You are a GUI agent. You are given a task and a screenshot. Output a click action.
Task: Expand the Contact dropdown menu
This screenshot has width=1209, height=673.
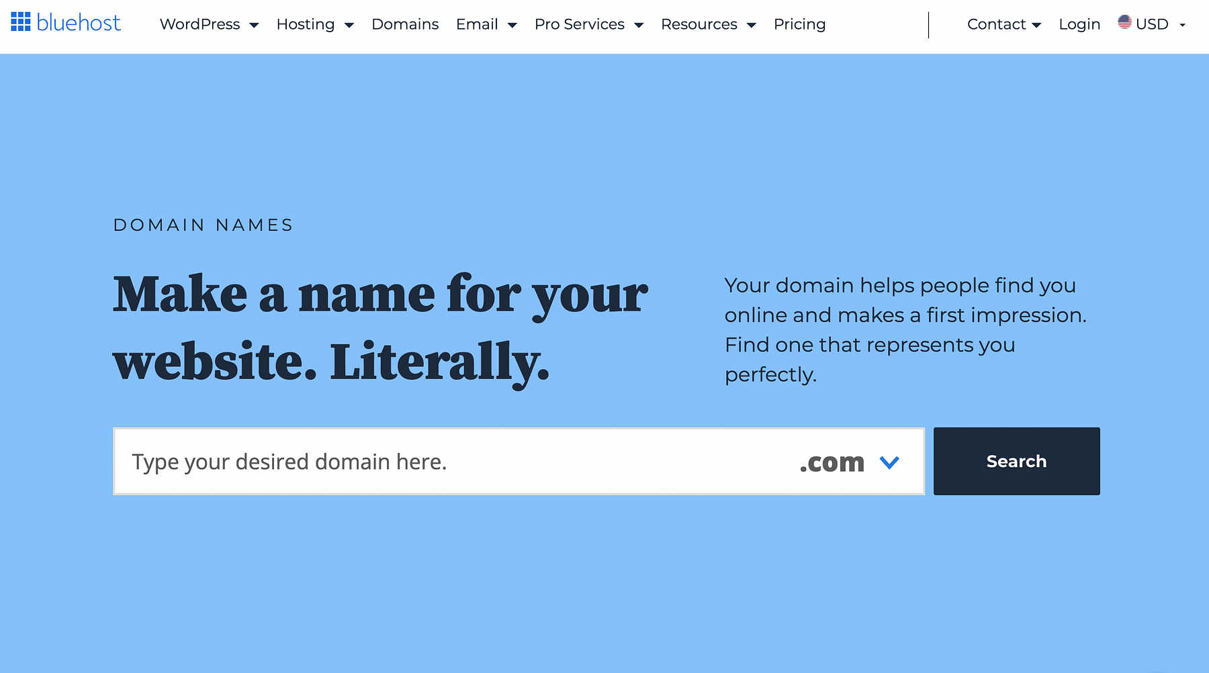pos(1003,24)
